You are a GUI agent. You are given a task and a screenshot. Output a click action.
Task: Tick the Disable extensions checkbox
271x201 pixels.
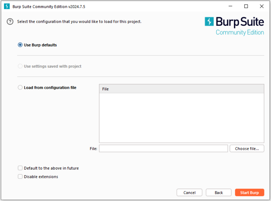click(x=20, y=177)
